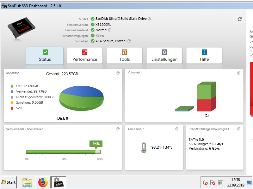The width and height of the screenshot is (253, 189).
Task: Click the taskbar clock 12:38
Action: tap(236, 180)
